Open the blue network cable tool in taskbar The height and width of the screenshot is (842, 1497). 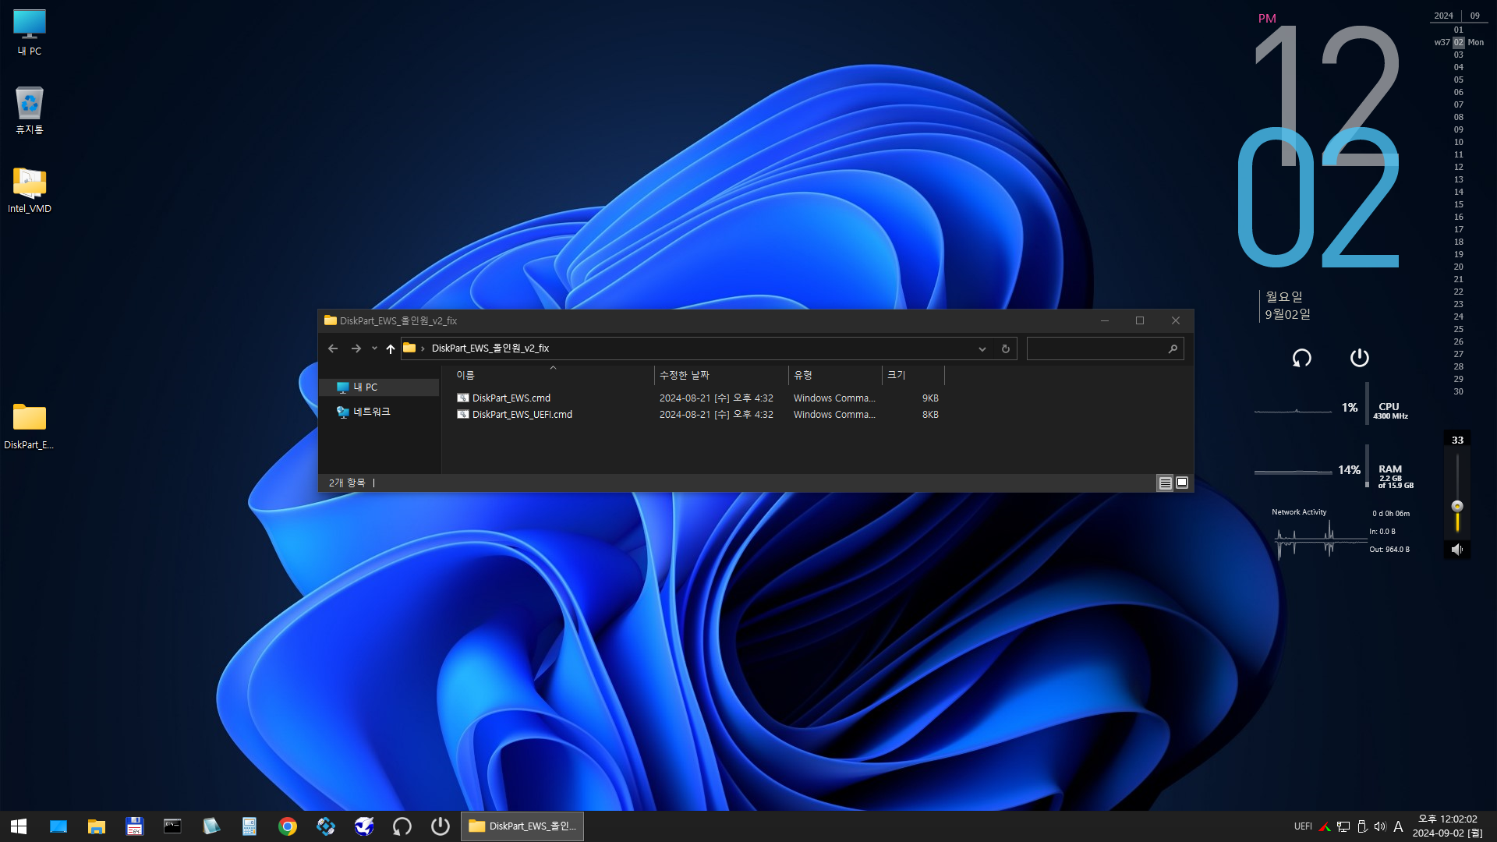point(326,826)
